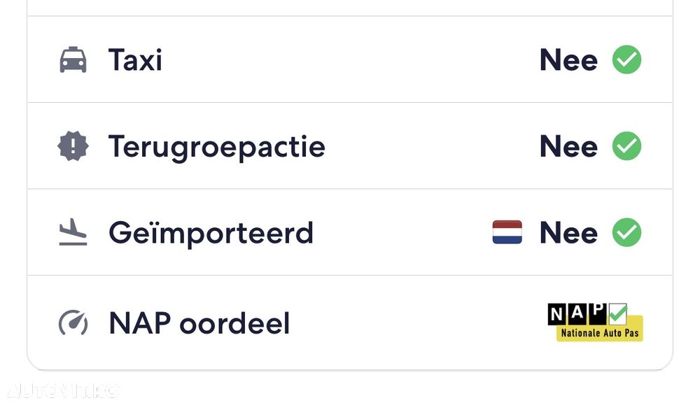Click the Dutch flag icon

507,232
